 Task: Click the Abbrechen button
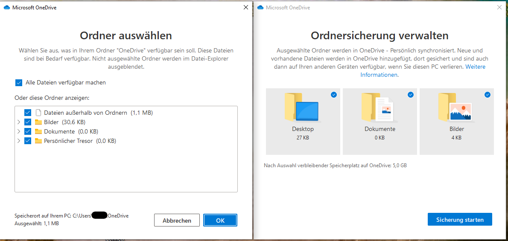pyautogui.click(x=177, y=220)
